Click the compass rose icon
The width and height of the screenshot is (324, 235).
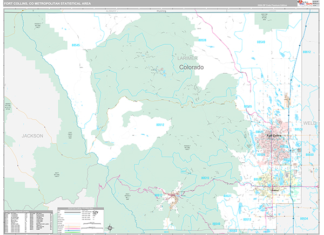coord(110,227)
